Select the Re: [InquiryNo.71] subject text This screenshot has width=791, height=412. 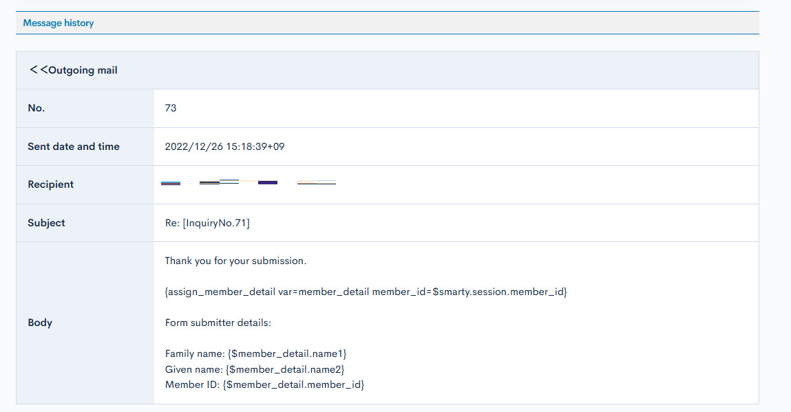point(207,223)
